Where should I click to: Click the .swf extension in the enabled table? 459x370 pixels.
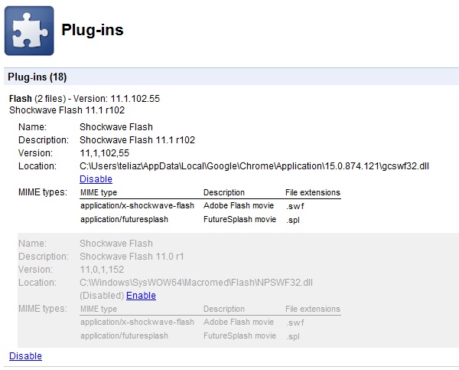click(295, 206)
